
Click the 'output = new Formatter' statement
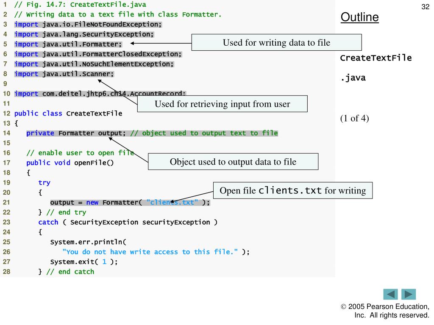pos(130,203)
